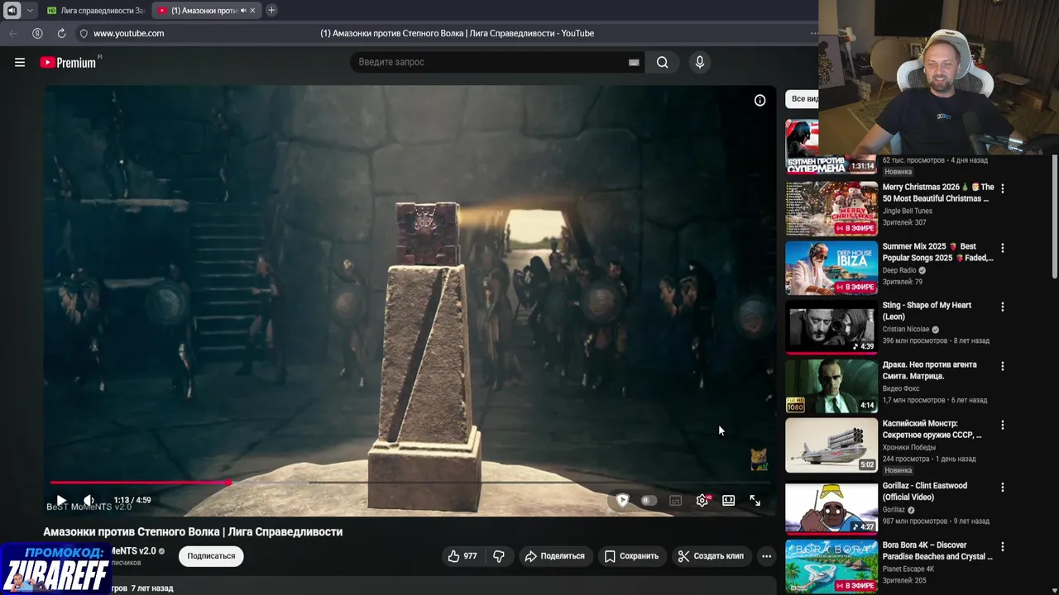Click the video title "Амазонки против Степного Волка"
Viewport: 1059px width, 595px height.
tap(193, 531)
